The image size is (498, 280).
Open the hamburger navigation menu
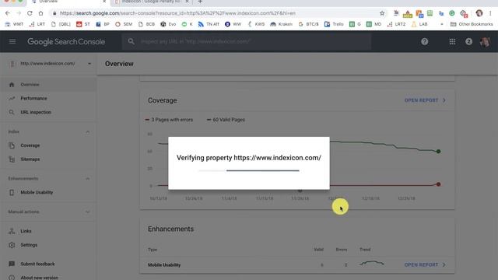point(12,41)
